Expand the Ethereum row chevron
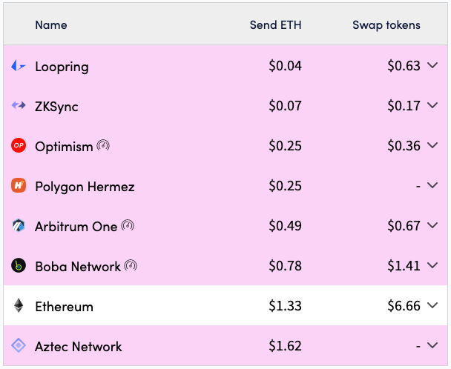 point(433,306)
